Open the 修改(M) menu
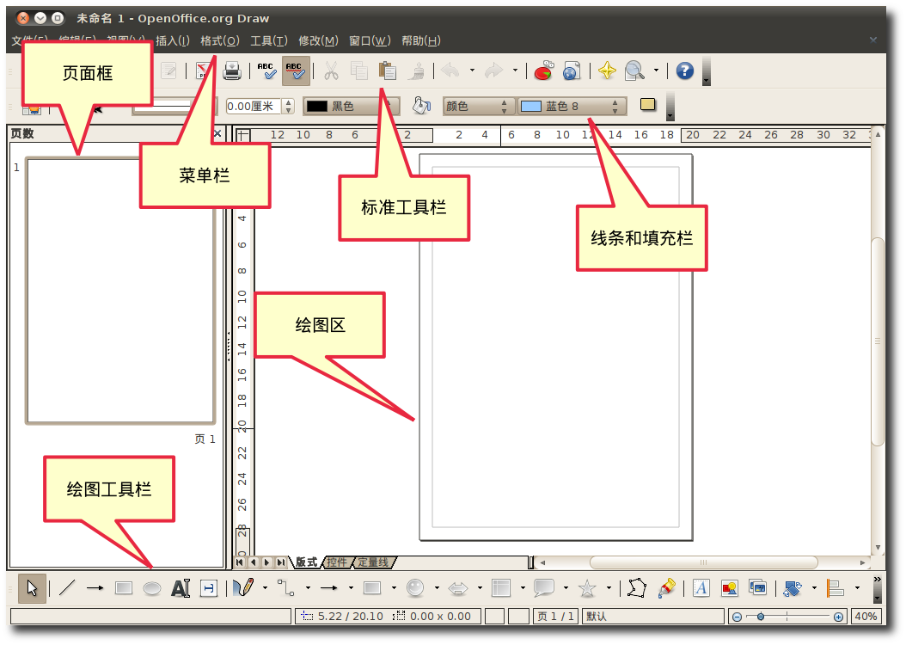 point(318,40)
